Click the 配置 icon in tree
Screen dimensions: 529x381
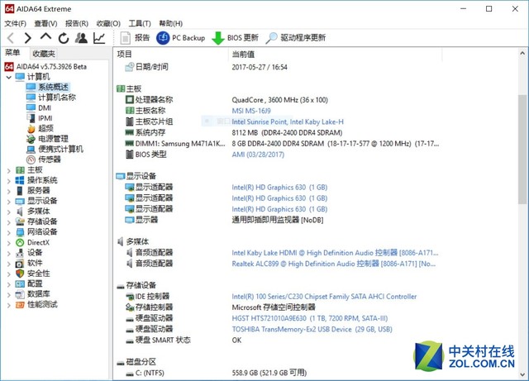coord(20,284)
